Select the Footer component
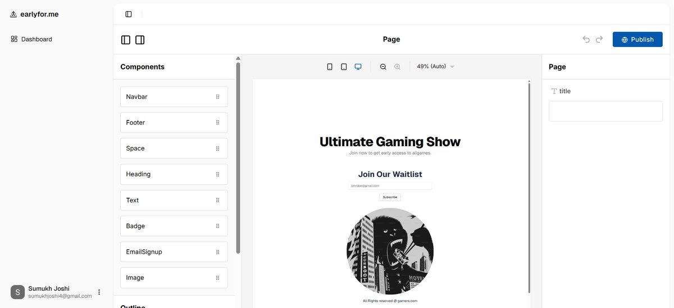The height and width of the screenshot is (308, 674). point(174,123)
